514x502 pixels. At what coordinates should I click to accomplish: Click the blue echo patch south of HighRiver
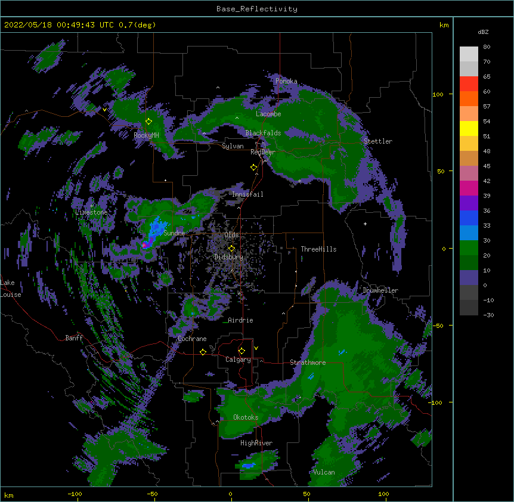tap(249, 465)
